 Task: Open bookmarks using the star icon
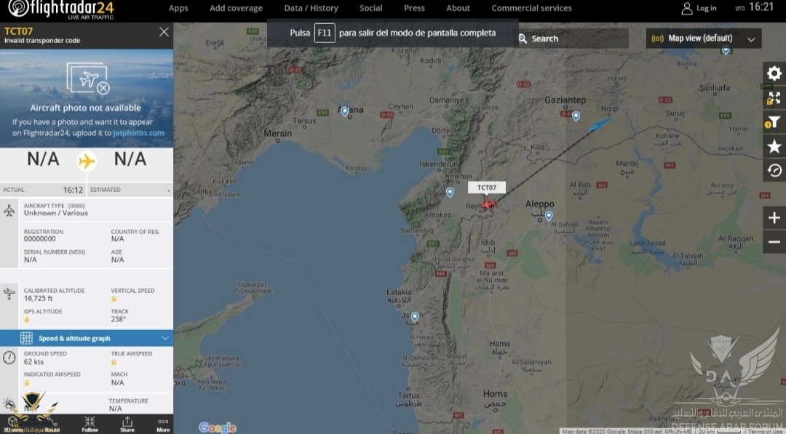[774, 146]
